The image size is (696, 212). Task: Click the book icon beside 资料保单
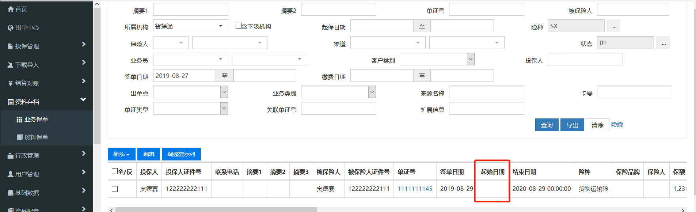click(x=20, y=137)
